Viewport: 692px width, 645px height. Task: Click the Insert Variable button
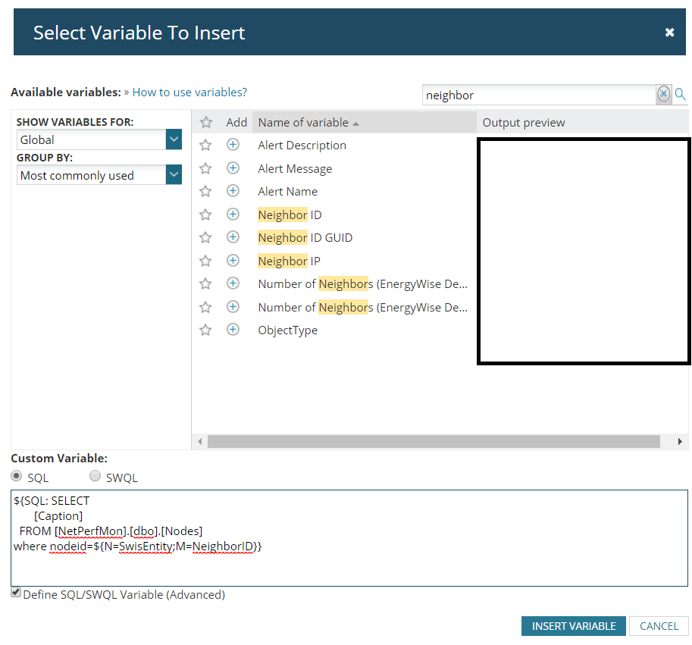point(573,626)
